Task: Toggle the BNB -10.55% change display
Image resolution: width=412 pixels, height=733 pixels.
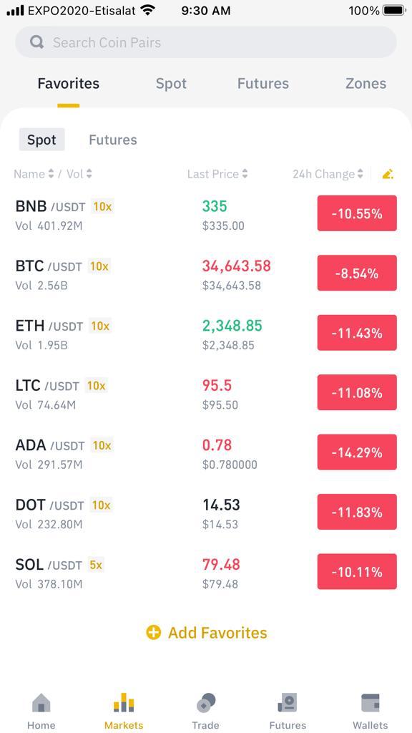Action: point(357,213)
